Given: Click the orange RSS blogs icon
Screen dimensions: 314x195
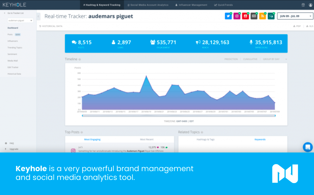Looking at the screenshot, I should [x=262, y=16].
